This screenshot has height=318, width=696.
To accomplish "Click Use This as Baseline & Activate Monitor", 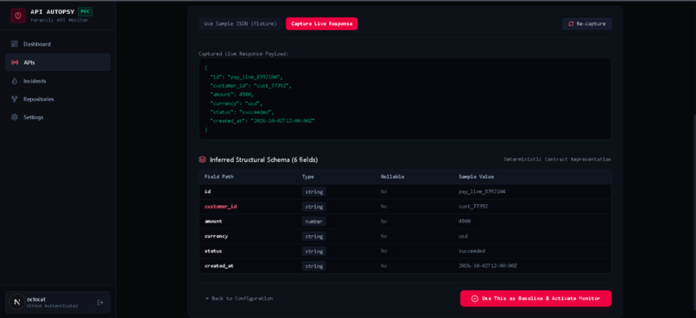I will point(535,298).
